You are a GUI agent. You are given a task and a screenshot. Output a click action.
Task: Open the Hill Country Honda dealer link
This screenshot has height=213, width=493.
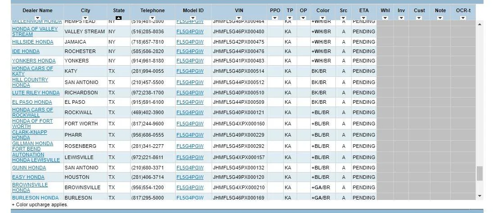click(x=30, y=82)
